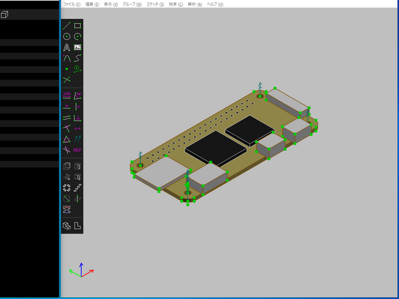The height and width of the screenshot is (299, 399).
Task: Select the line segment sketch tool
Action: click(x=67, y=26)
